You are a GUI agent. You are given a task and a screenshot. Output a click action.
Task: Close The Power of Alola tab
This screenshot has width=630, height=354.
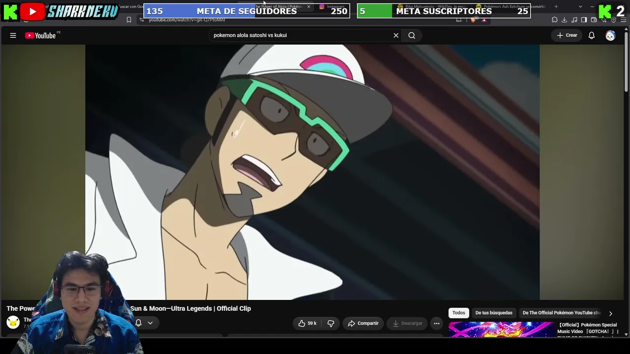[309, 6]
